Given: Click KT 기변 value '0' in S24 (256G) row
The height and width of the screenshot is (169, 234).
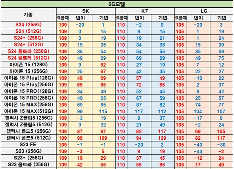Looking at the screenshot, I should 162,25.
